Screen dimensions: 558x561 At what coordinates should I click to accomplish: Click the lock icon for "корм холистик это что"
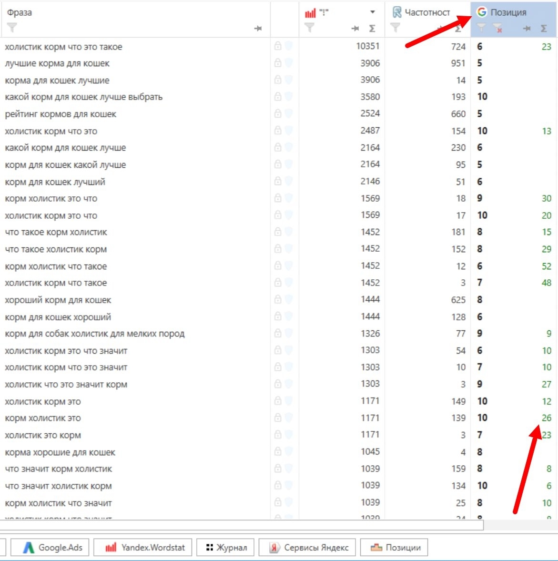pos(278,198)
